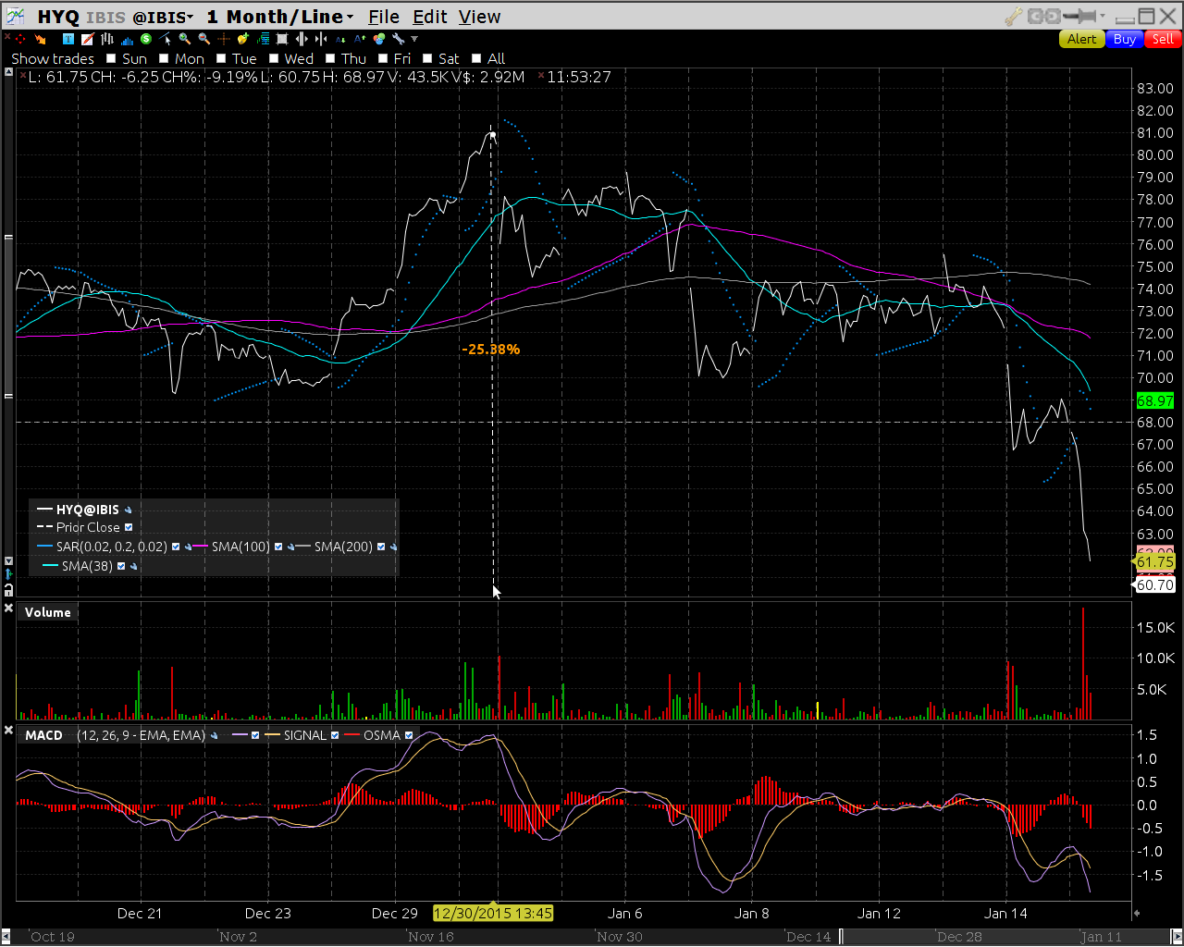Viewport: 1184px width, 947px height.
Task: Open the File menu
Action: tap(384, 17)
